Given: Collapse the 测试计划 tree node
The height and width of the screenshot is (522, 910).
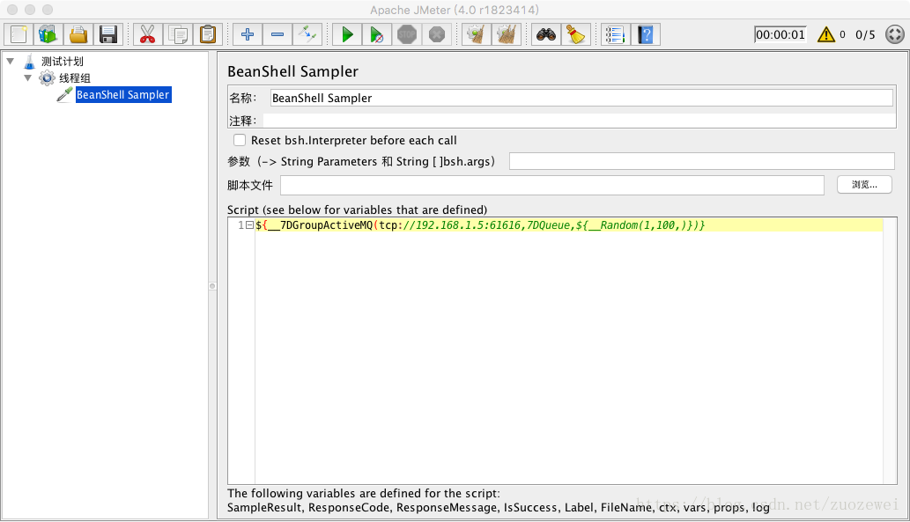Looking at the screenshot, I should (x=11, y=61).
